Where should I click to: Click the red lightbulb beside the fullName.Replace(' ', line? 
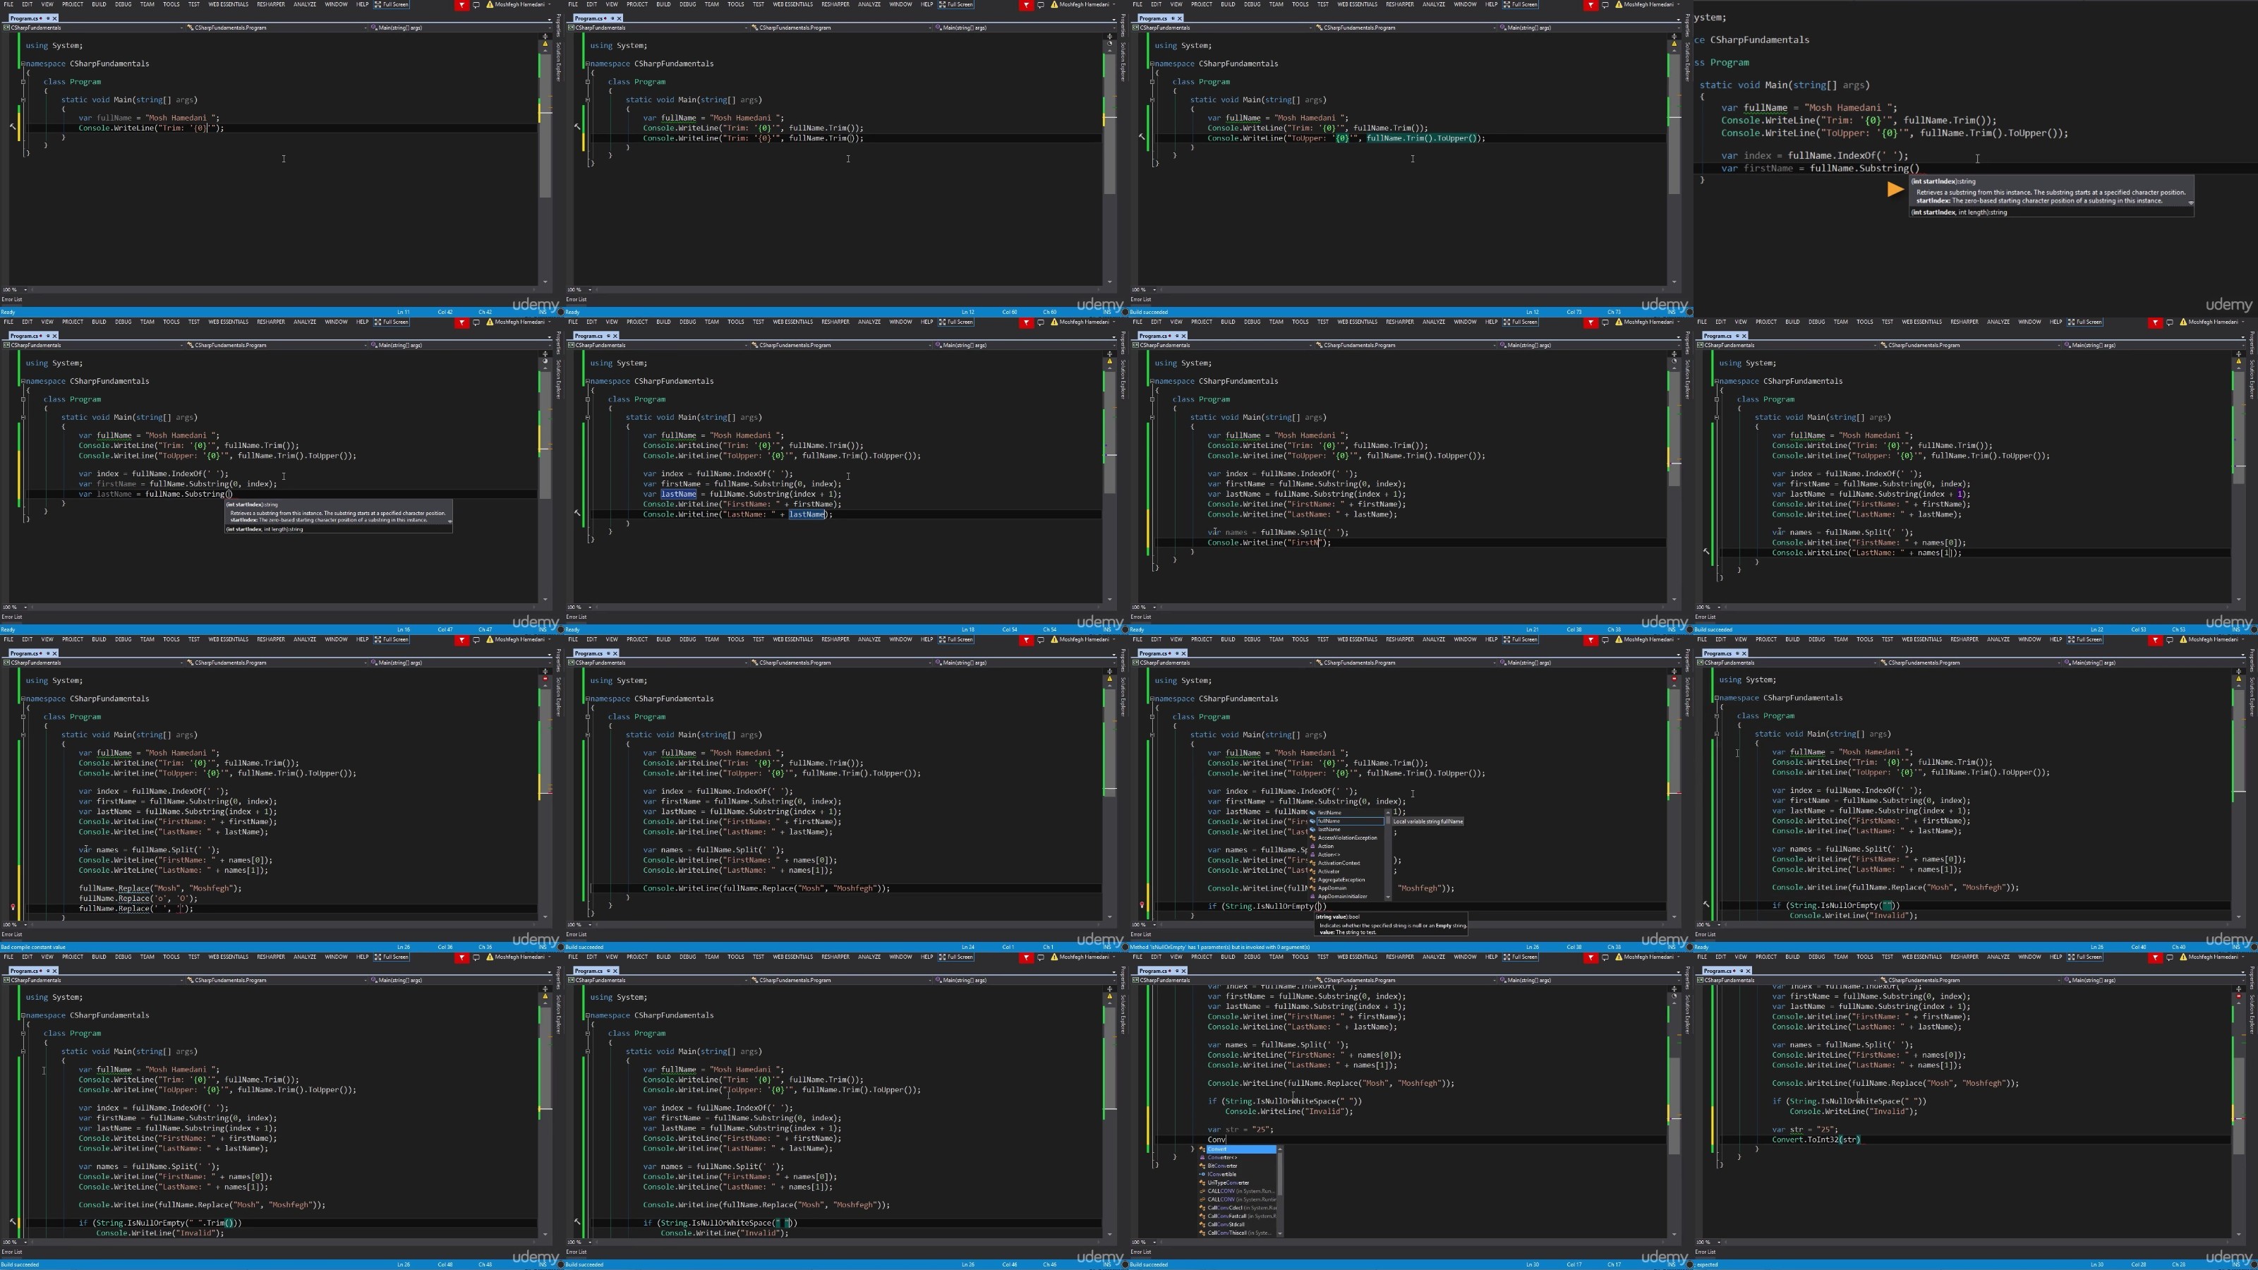[x=12, y=908]
